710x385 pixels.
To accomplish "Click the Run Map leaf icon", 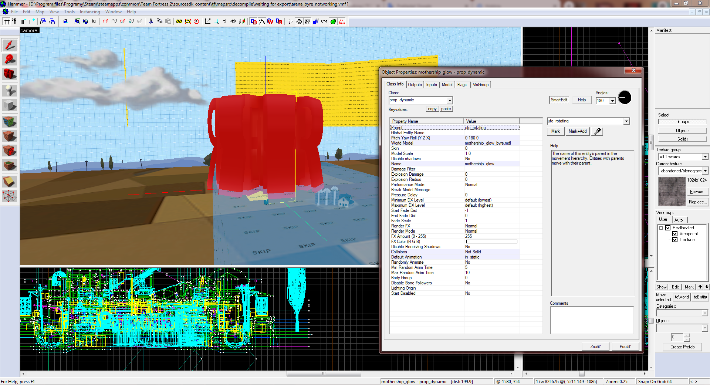I will (x=333, y=21).
